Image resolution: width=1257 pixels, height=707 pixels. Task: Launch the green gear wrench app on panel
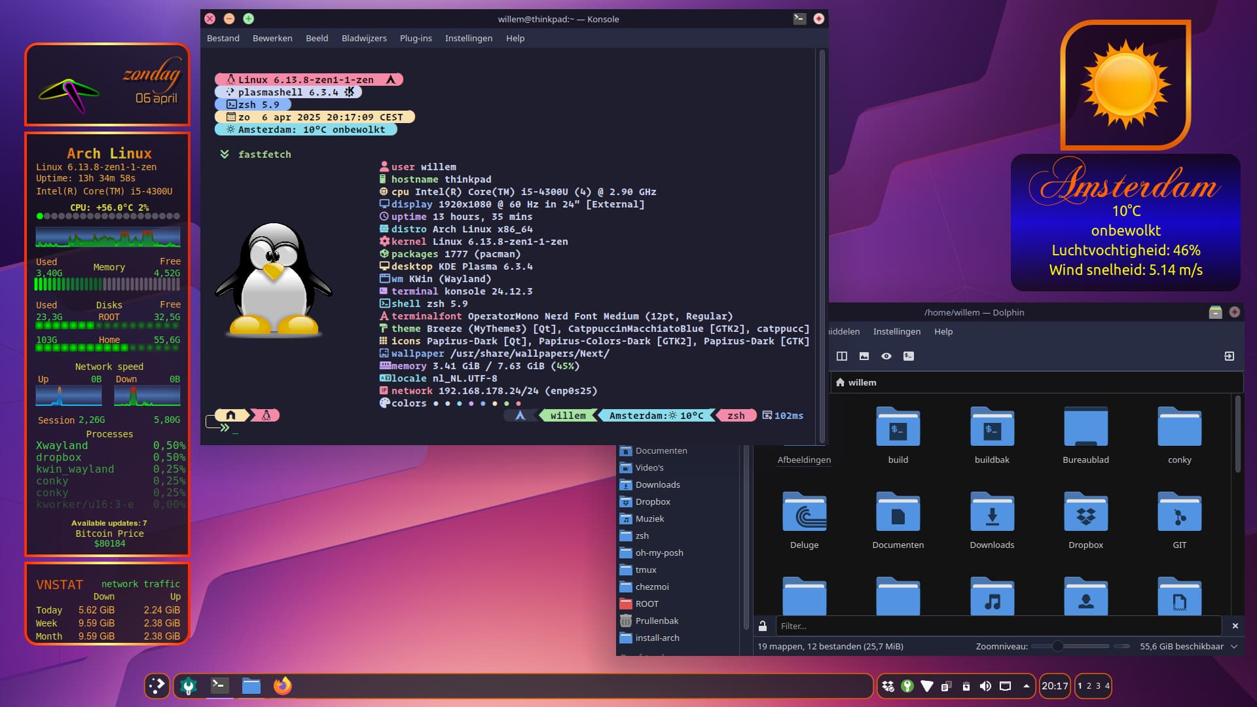point(189,685)
